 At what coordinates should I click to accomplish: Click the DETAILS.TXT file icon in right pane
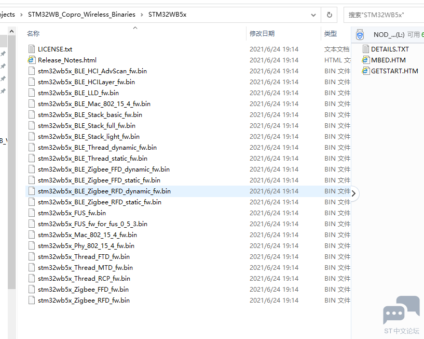pyautogui.click(x=365, y=49)
